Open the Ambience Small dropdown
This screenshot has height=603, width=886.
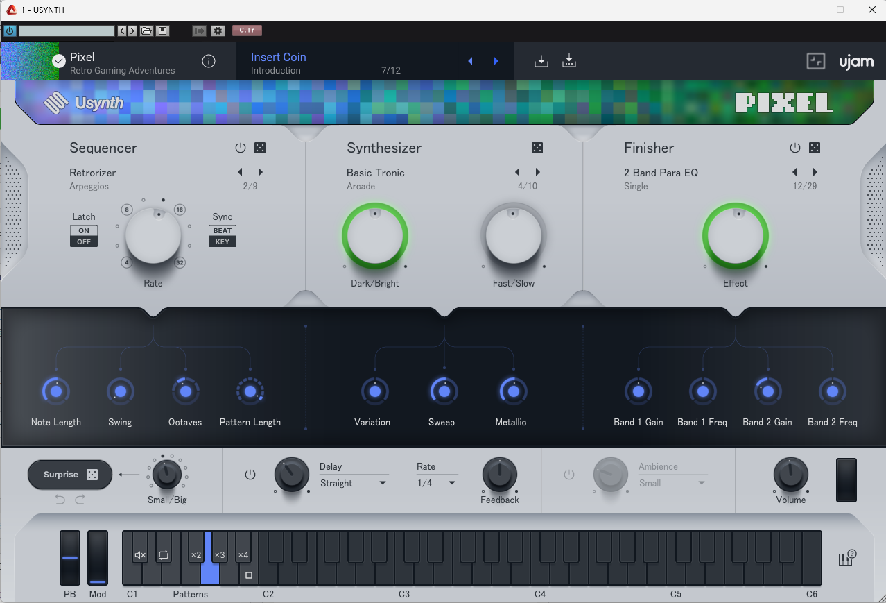click(672, 483)
